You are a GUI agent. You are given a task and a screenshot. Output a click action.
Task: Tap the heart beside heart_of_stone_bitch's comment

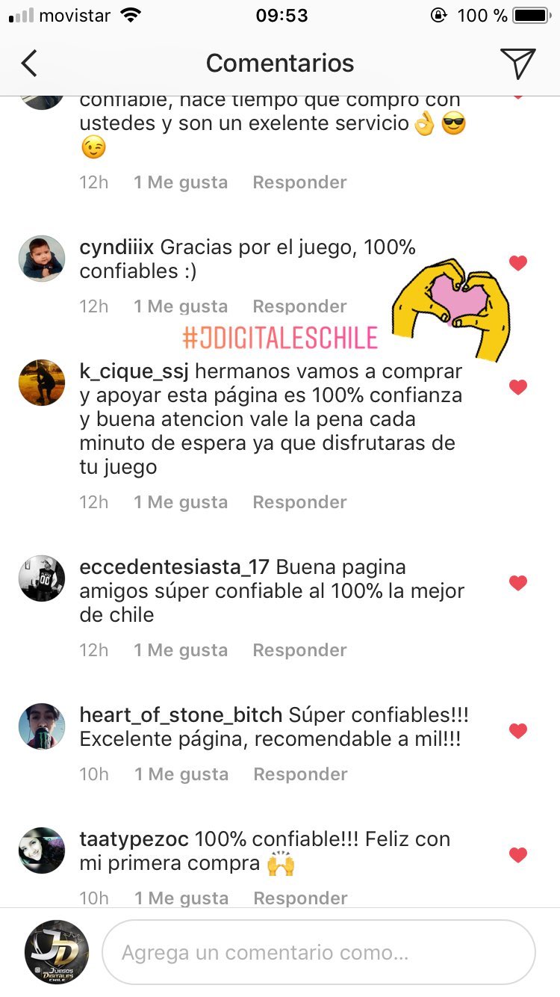pyautogui.click(x=517, y=731)
